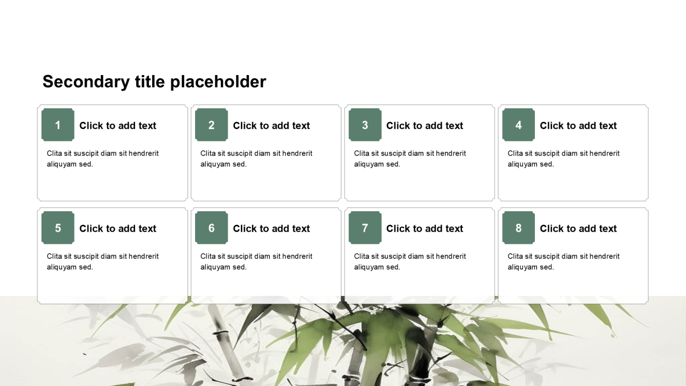Select the heading text beside badge 6
Screen dimensions: 686x386
(271, 228)
